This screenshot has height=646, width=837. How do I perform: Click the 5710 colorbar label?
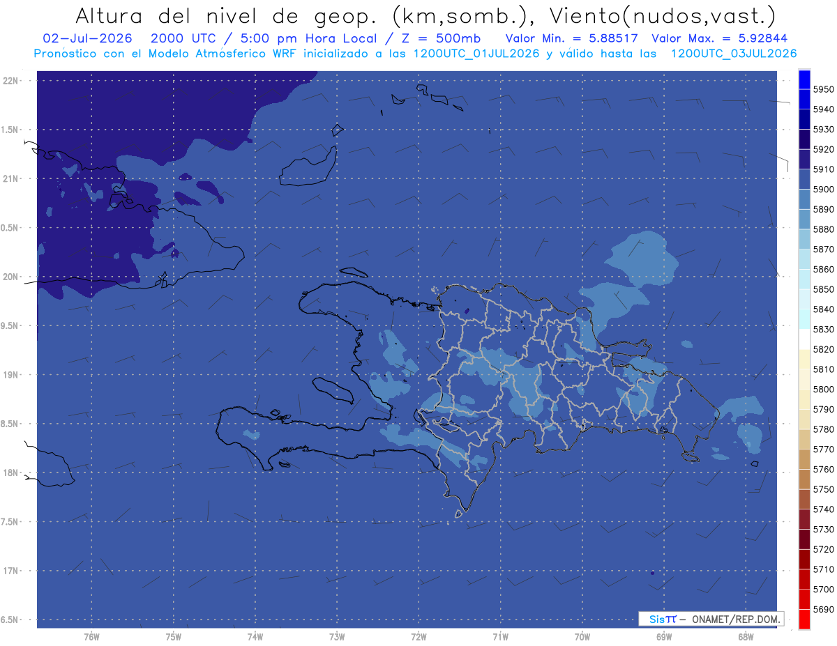823,569
